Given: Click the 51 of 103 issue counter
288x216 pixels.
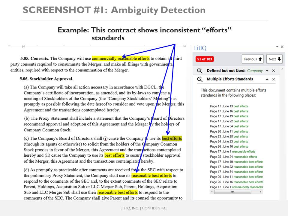Looking at the screenshot, I should [205, 59].
